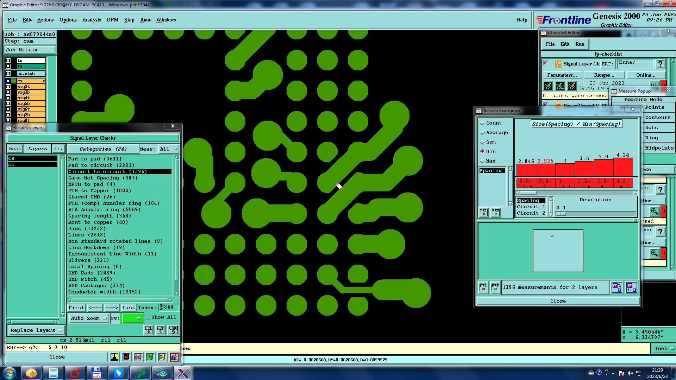
Task: Click the question mark help icon next to Inner ERF
Action: coord(660,64)
